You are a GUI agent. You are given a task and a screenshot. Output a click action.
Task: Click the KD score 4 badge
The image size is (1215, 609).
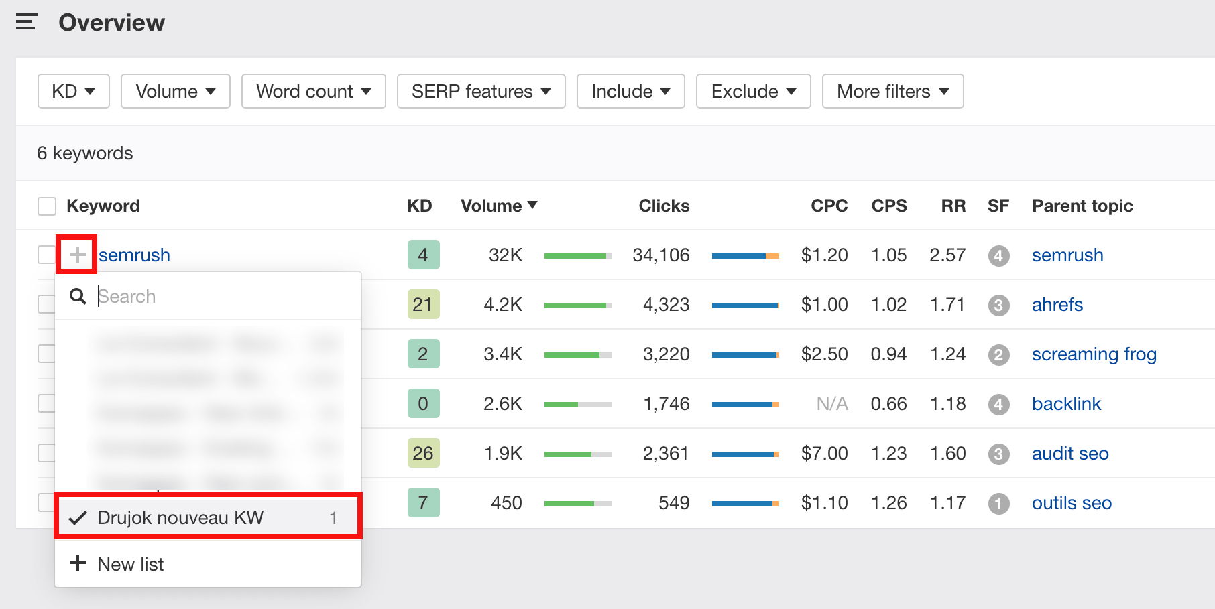[x=423, y=255]
